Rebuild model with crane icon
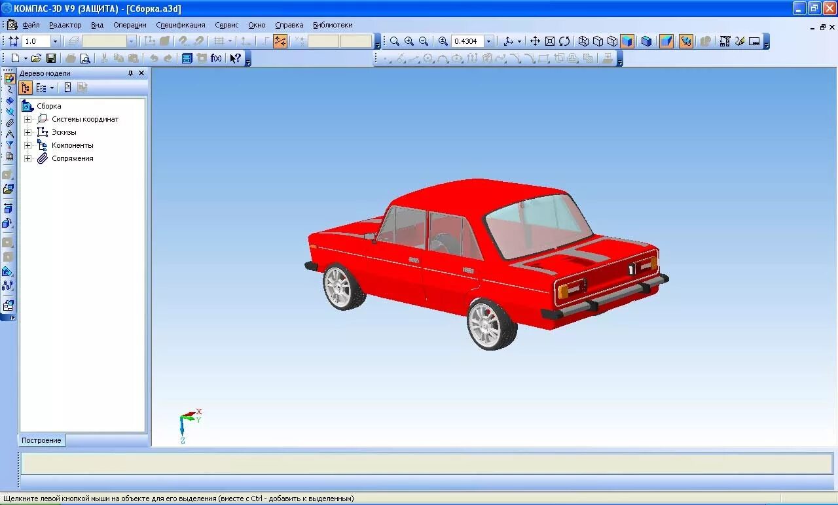Image resolution: width=838 pixels, height=505 pixels. pyautogui.click(x=725, y=41)
